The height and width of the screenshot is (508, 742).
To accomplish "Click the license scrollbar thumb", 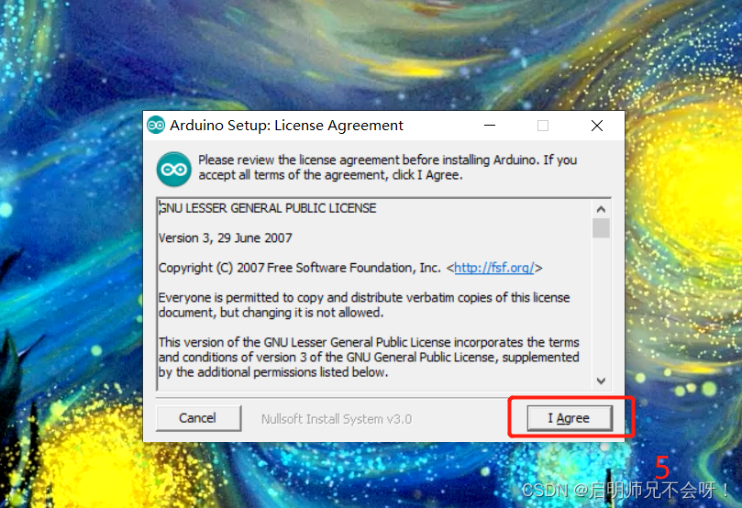I will 601,228.
